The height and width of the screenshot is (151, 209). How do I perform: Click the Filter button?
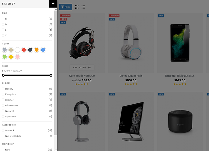coord(65,7)
